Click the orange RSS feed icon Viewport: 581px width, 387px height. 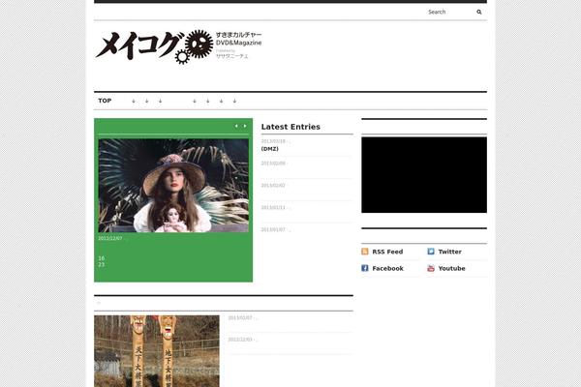pyautogui.click(x=365, y=252)
